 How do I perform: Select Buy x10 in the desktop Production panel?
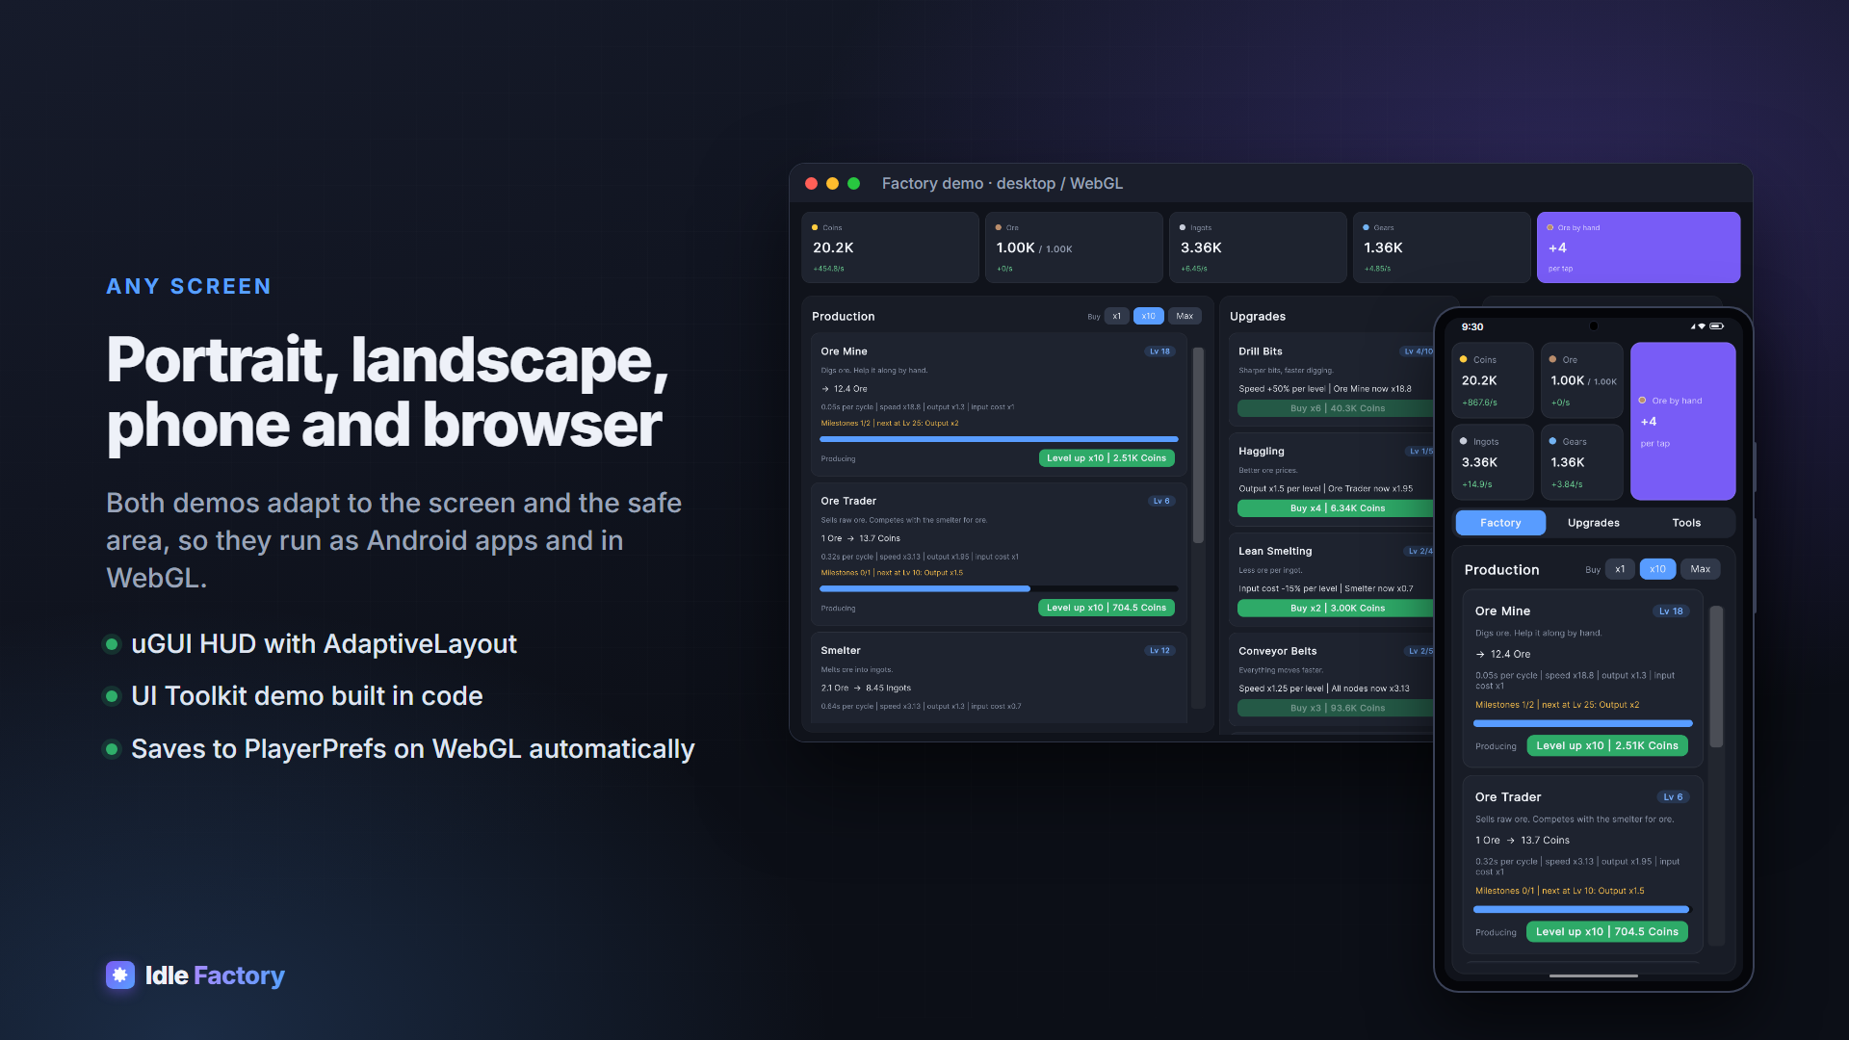[x=1148, y=316]
